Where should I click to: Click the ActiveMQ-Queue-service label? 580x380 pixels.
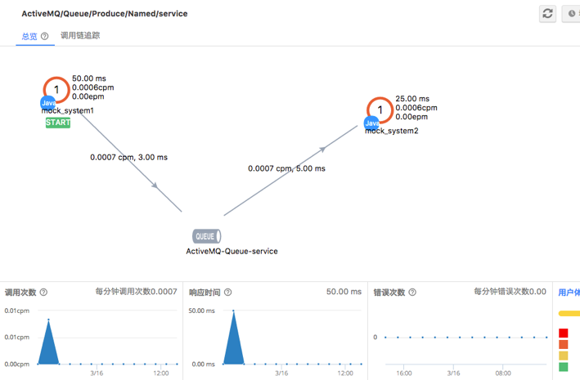[232, 252]
